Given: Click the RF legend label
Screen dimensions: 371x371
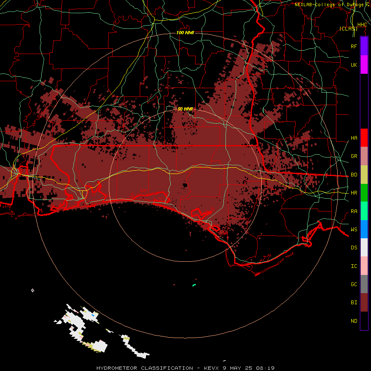Looking at the screenshot, I should pos(354,46).
